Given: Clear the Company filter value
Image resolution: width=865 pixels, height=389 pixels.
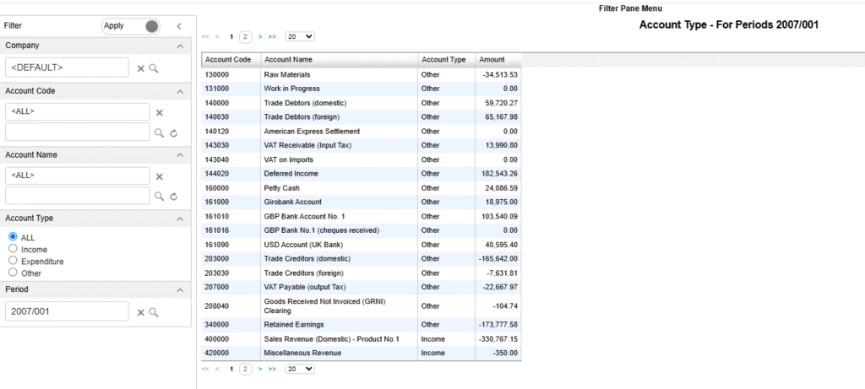Looking at the screenshot, I should (141, 68).
